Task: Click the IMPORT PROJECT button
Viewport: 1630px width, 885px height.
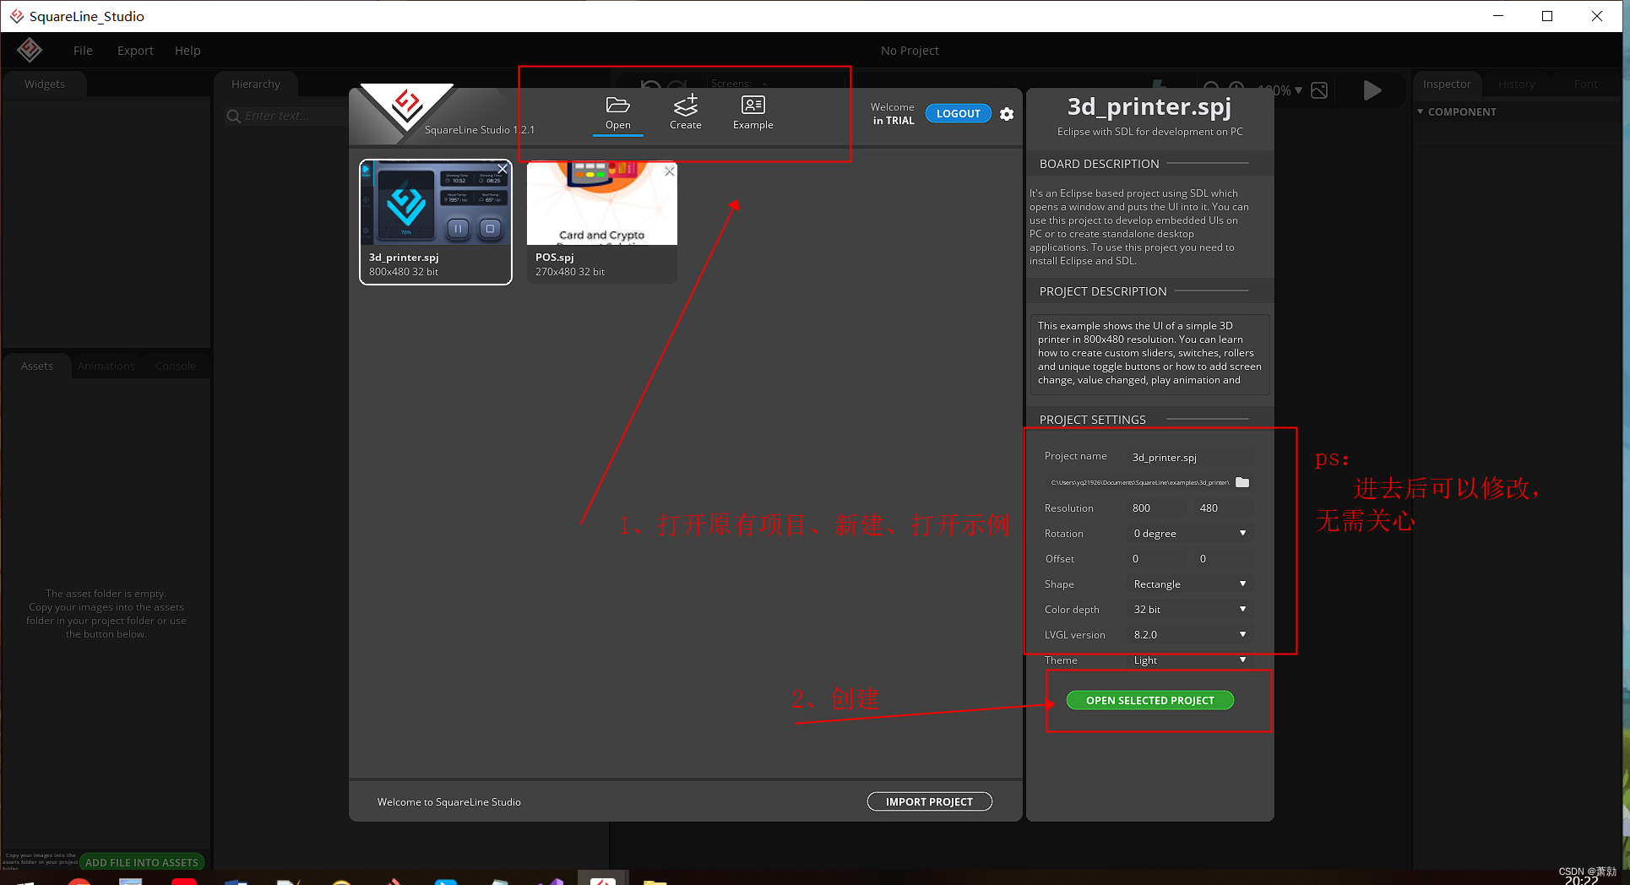Action: click(929, 801)
